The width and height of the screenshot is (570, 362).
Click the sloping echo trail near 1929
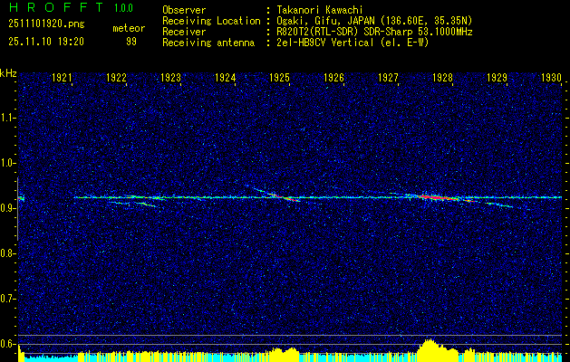500,205
